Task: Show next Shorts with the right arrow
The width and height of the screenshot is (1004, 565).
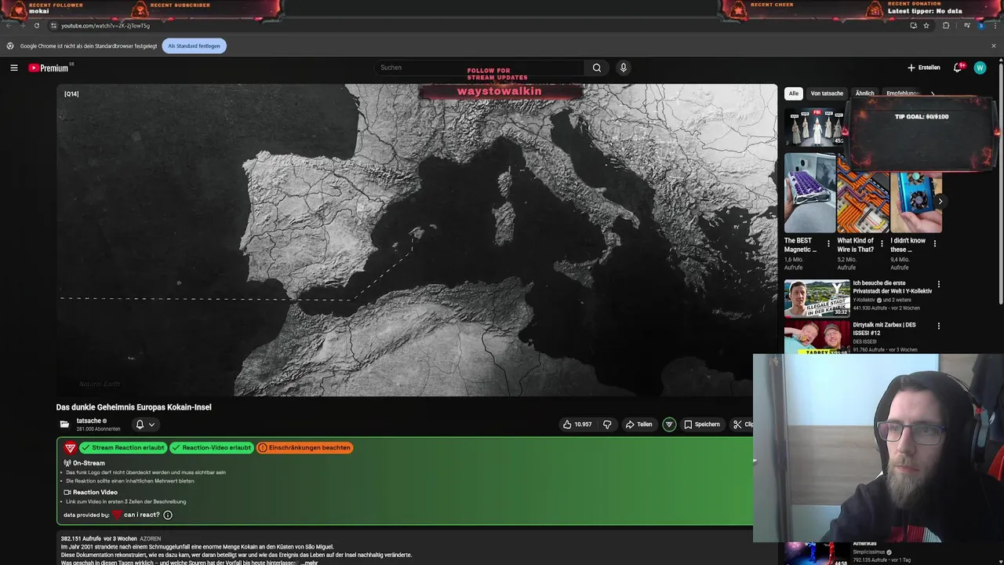Action: (940, 202)
